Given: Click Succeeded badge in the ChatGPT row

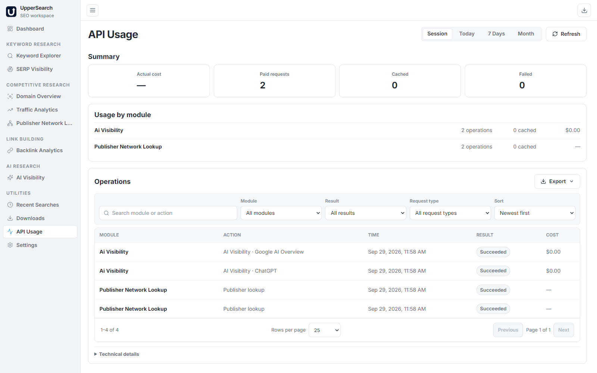Looking at the screenshot, I should pos(493,271).
